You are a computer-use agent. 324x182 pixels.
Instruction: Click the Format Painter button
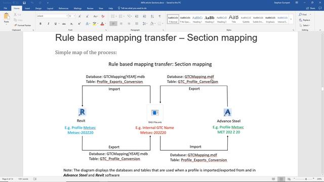point(22,25)
